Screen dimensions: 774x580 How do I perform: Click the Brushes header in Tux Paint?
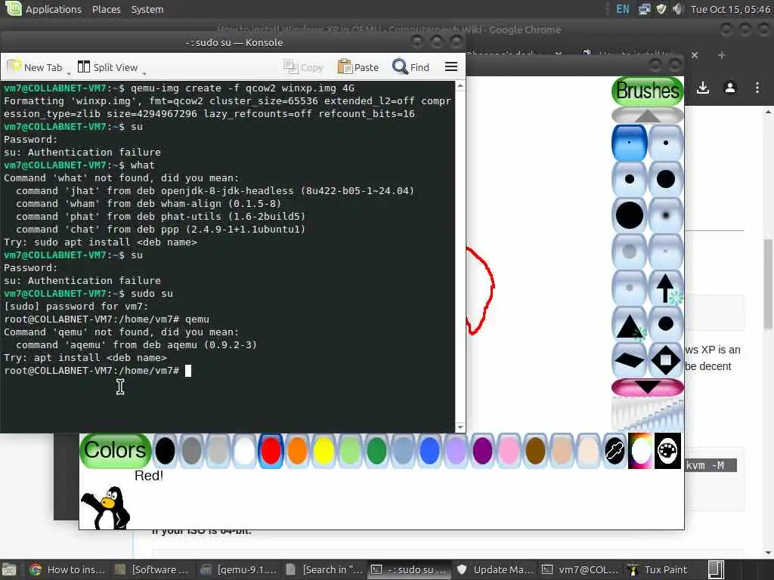[x=647, y=91]
